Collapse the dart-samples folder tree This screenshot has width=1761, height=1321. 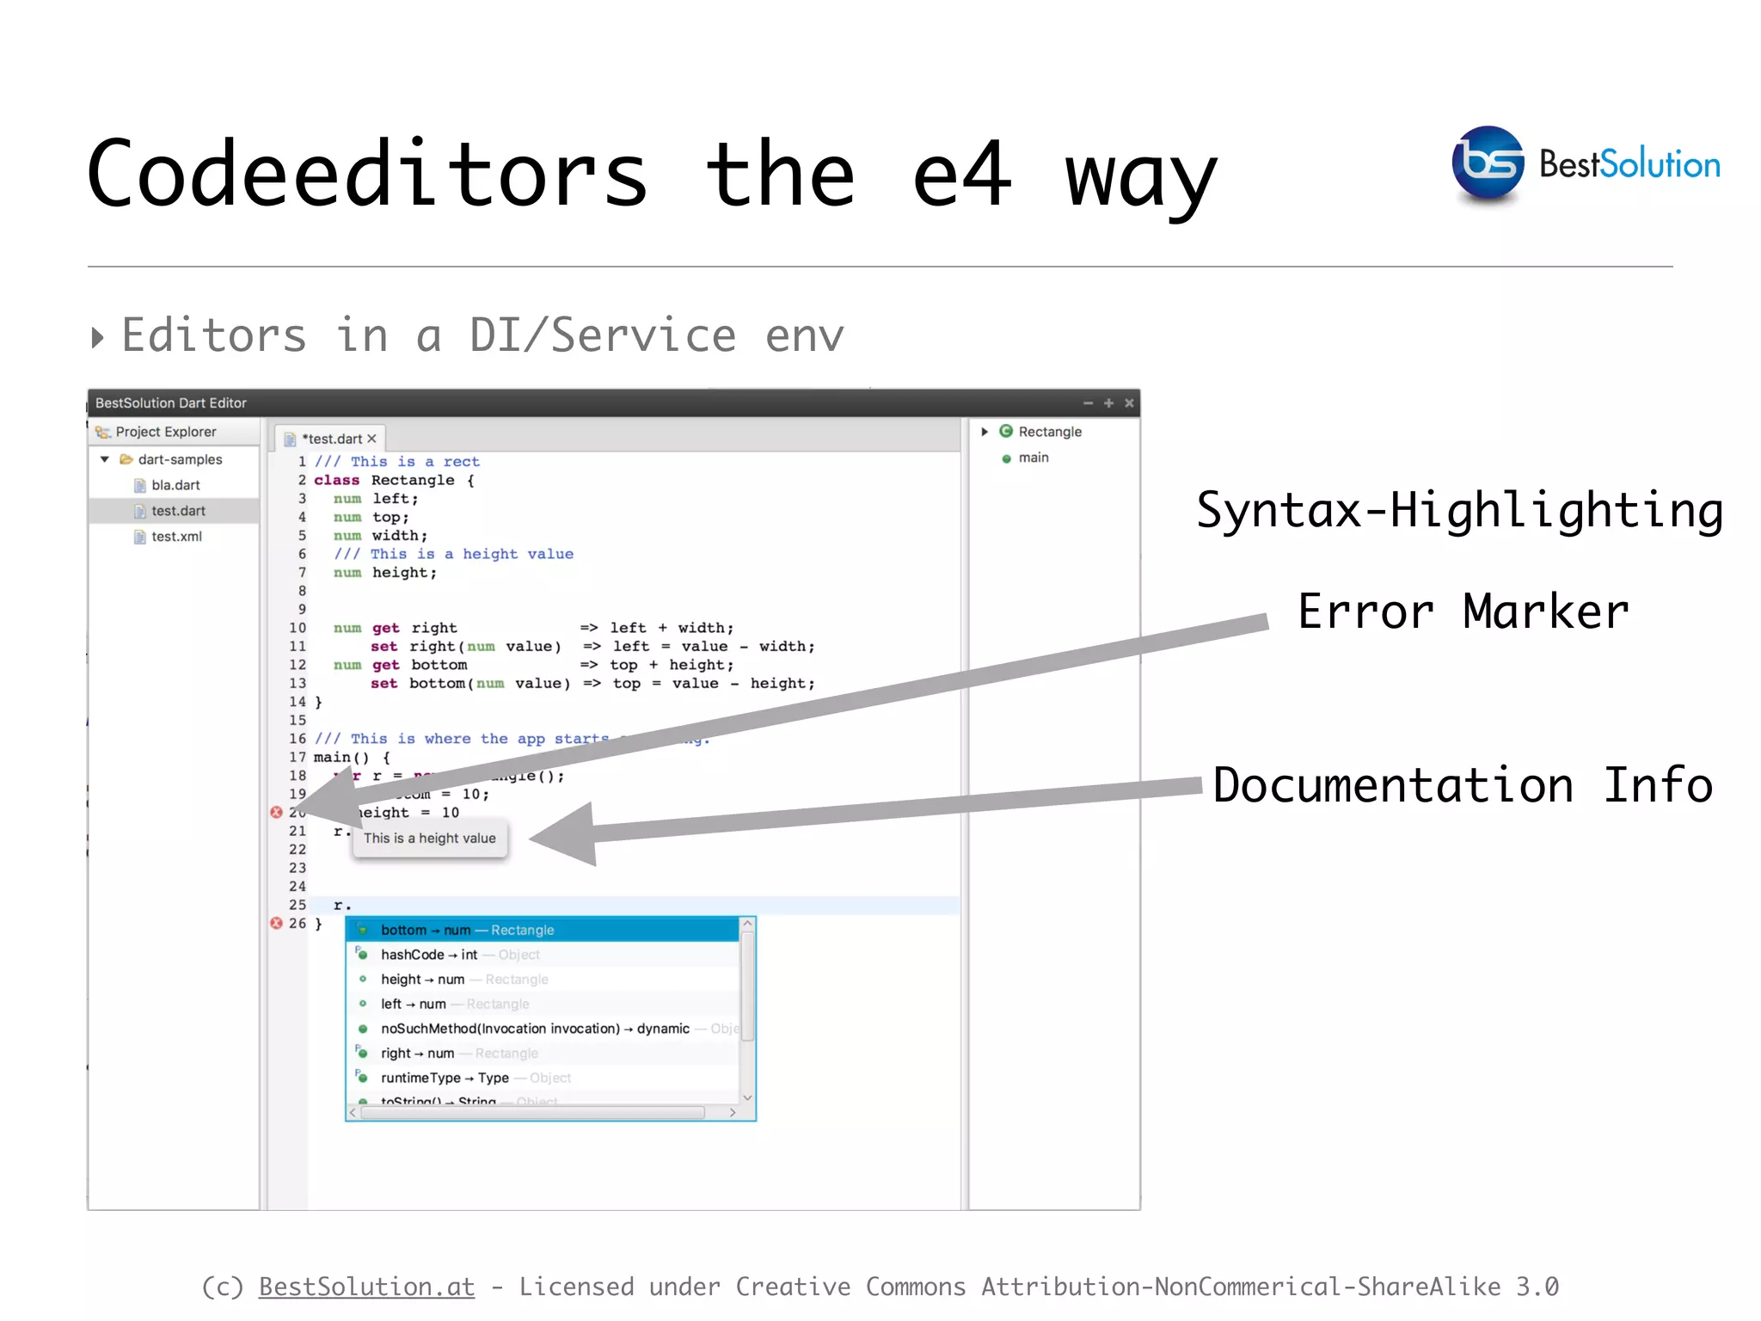pyautogui.click(x=105, y=459)
